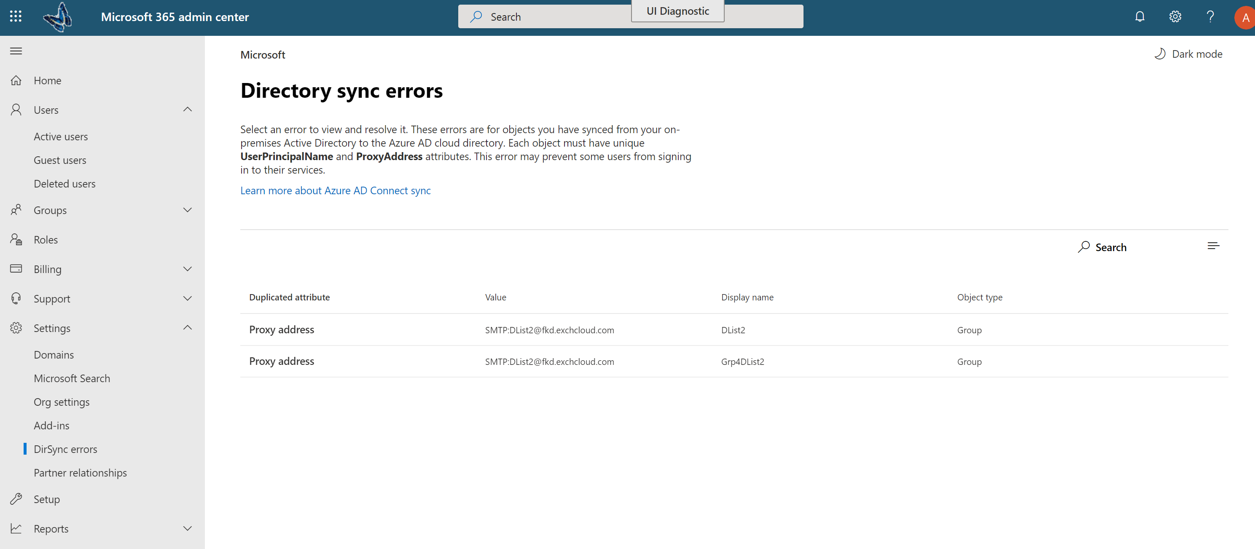Screen dimensions: 1255x549
Task: Click the settings gear icon
Action: [x=1175, y=16]
